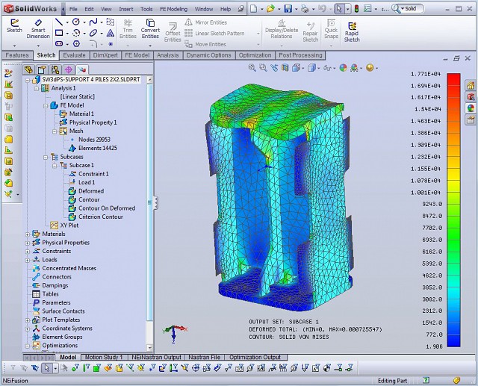Open the FeatureManager design tree tab
Viewport: 478px width, 386px height.
pos(28,69)
